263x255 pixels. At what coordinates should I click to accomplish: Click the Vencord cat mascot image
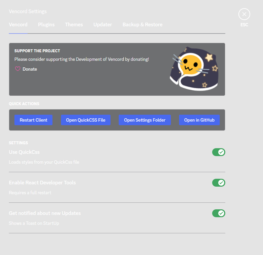coord(194,69)
